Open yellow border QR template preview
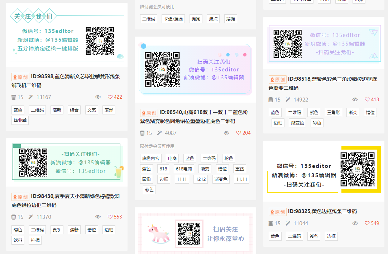The width and height of the screenshot is (388, 254). pos(324,171)
